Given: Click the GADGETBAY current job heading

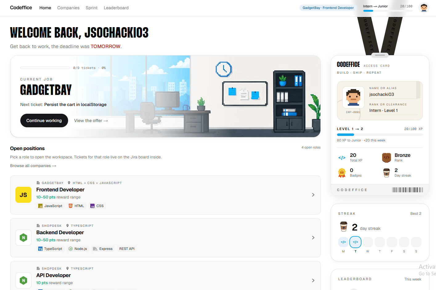Looking at the screenshot, I should coord(46,90).
